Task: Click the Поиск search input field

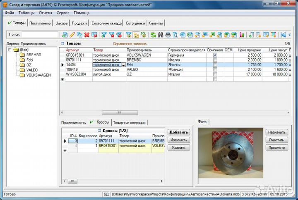Action: 40,35
